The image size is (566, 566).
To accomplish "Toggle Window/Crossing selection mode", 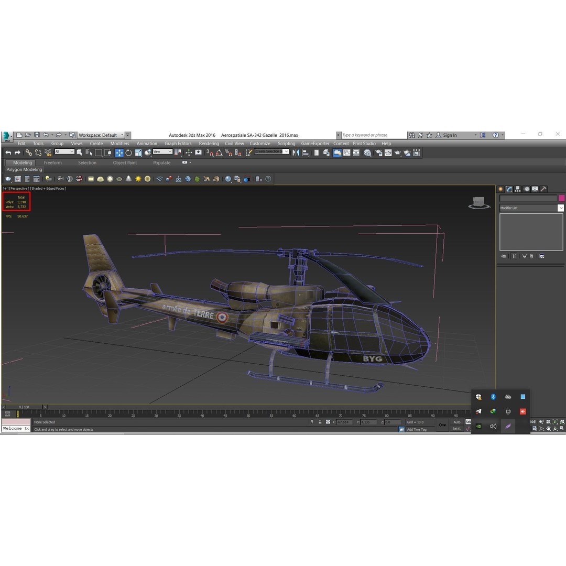I will coord(108,153).
